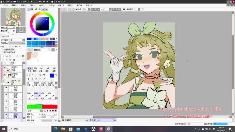Screen dimensions: 235x132
Task: Open the QQ penguin app on taskbar
Action: pyautogui.click(x=94, y=129)
